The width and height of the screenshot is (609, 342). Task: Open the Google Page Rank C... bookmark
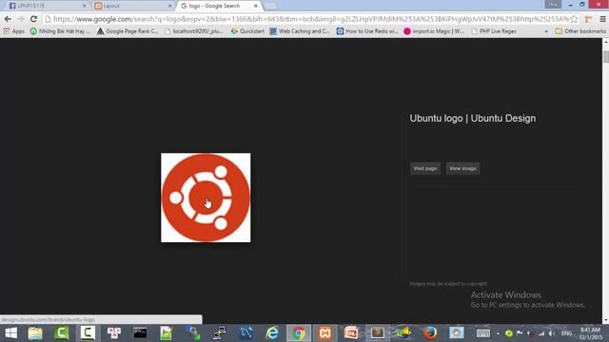(x=128, y=31)
